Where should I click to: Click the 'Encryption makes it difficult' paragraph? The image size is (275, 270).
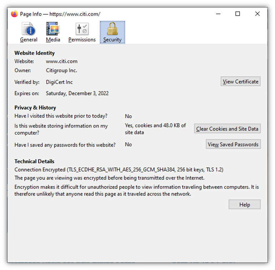click(137, 190)
